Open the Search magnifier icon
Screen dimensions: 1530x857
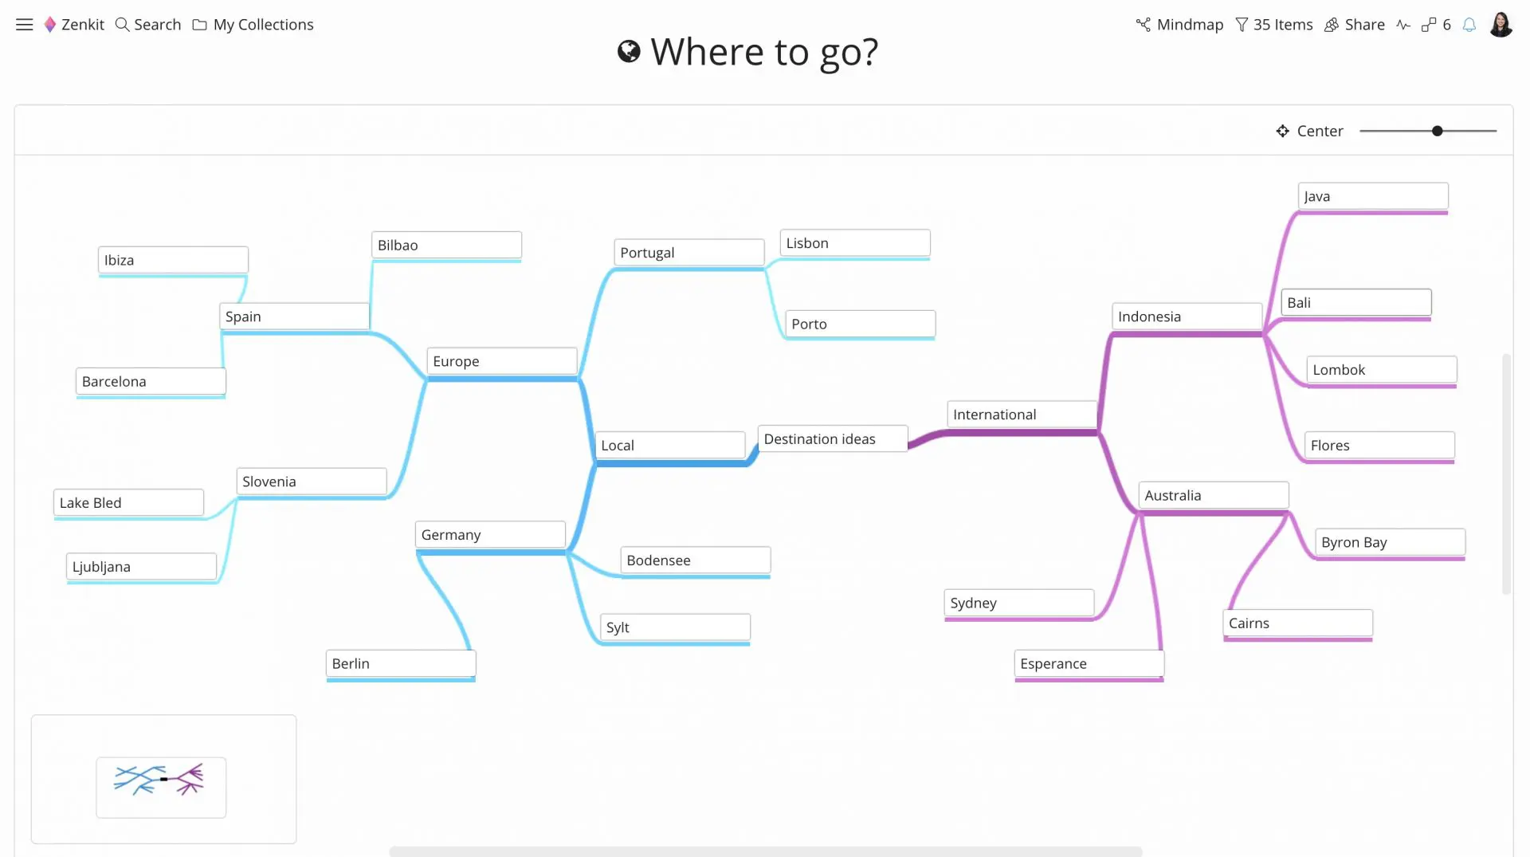[122, 25]
